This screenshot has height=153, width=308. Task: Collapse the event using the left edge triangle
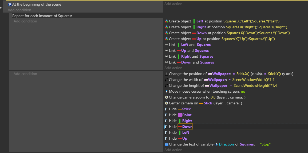pyautogui.click(x=1, y=8)
